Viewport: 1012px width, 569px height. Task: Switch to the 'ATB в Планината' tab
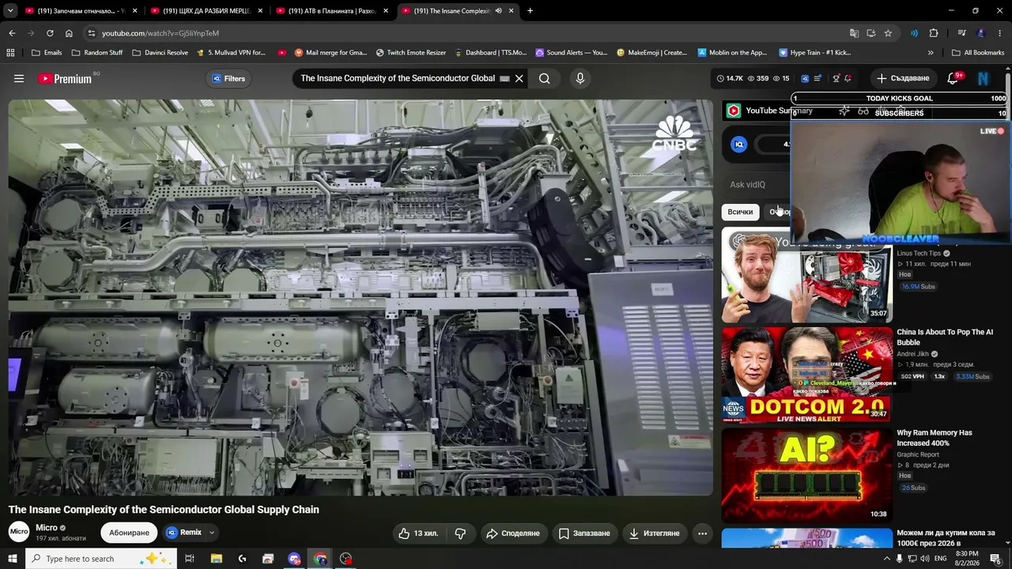tap(332, 11)
